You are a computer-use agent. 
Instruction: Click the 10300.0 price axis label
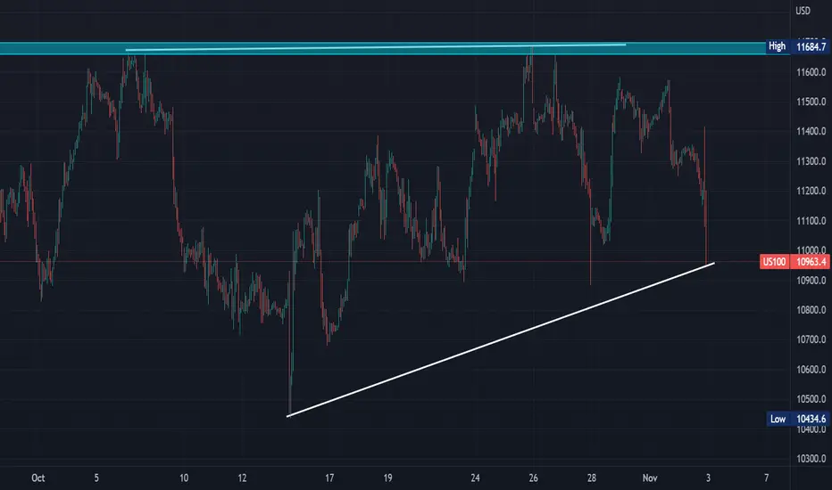[811, 460]
